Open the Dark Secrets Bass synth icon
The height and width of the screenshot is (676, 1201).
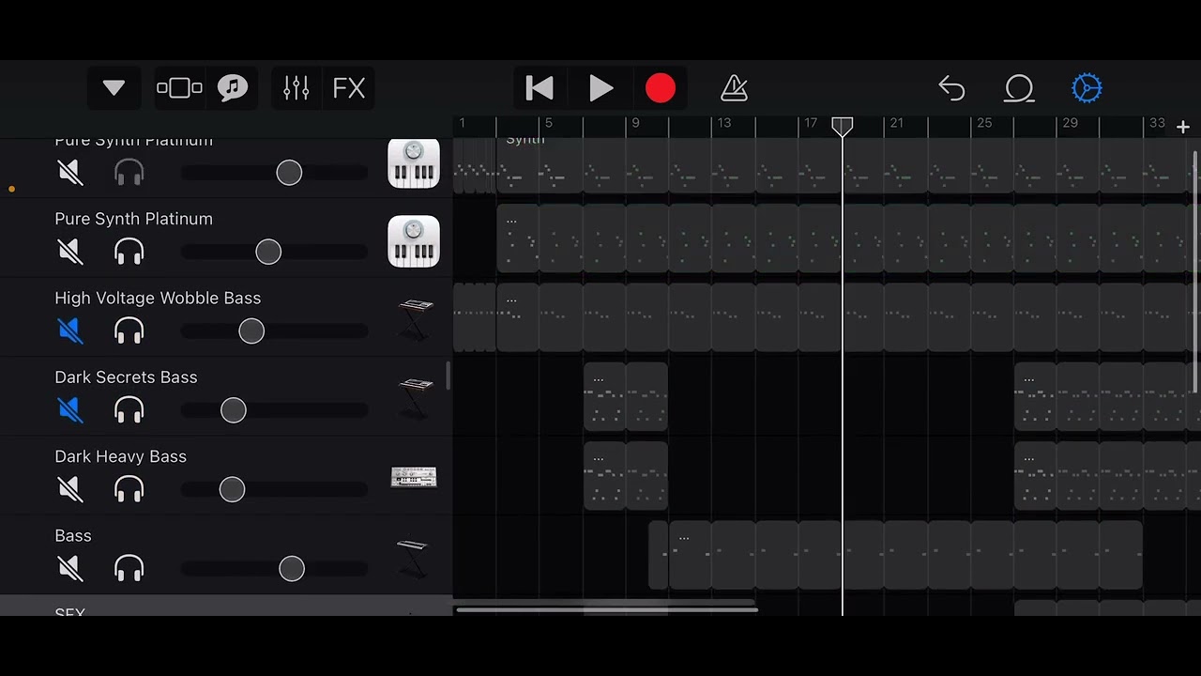415,398
